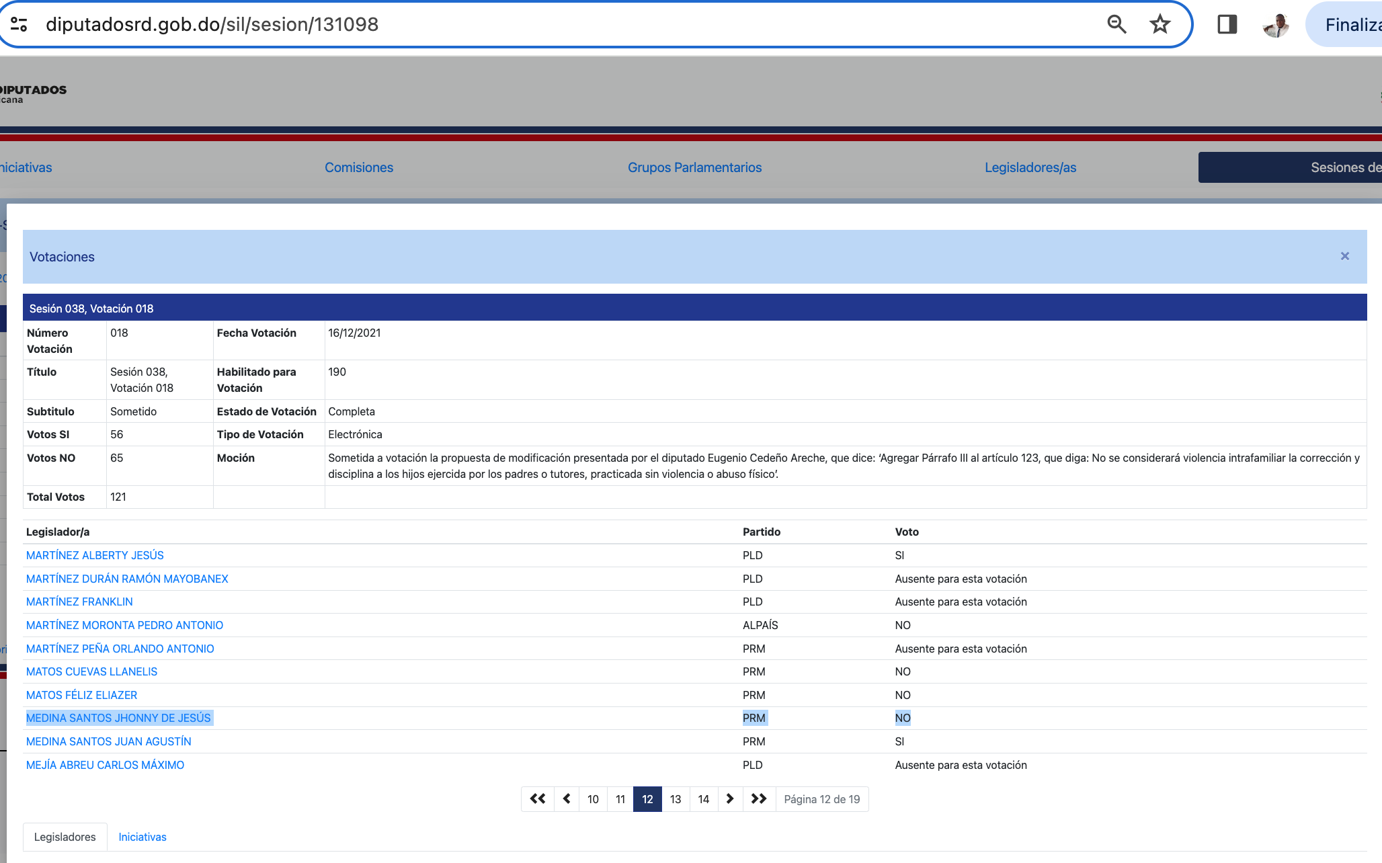Click the Voto column header

[x=907, y=532]
